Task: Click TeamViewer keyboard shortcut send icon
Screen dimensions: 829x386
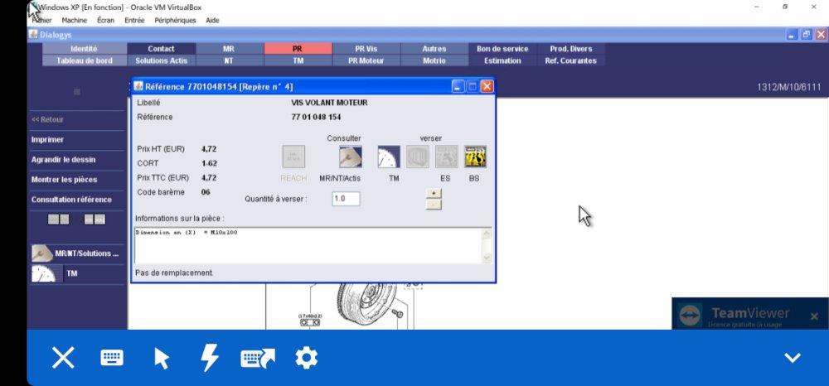Action: pyautogui.click(x=258, y=358)
